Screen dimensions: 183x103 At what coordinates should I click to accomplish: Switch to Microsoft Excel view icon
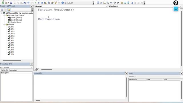click(x=3, y=3)
